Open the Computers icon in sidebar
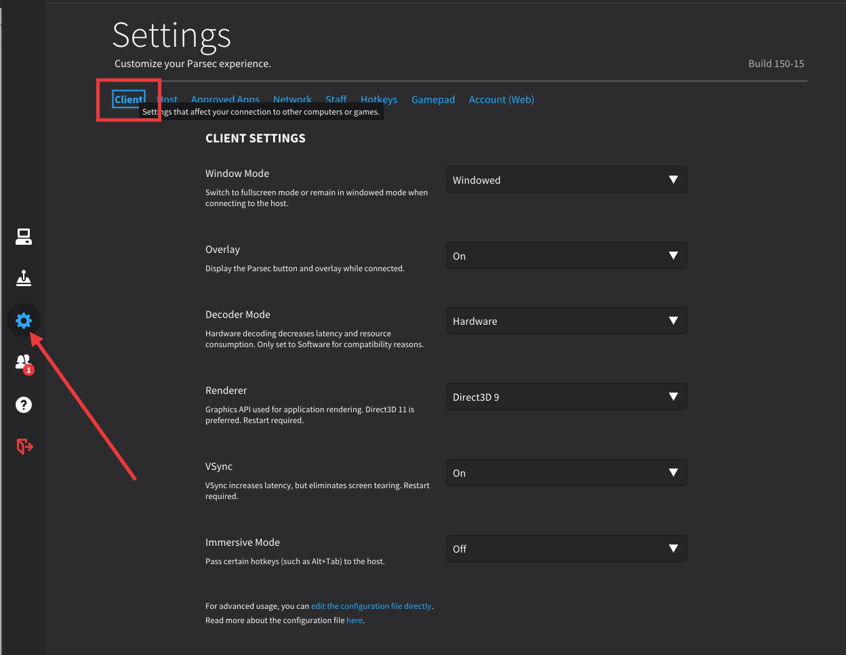Viewport: 846px width, 655px height. 24,237
